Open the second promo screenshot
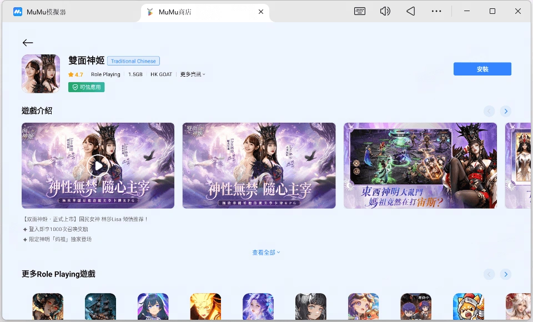Screen dimensions: 533x322 coord(259,165)
